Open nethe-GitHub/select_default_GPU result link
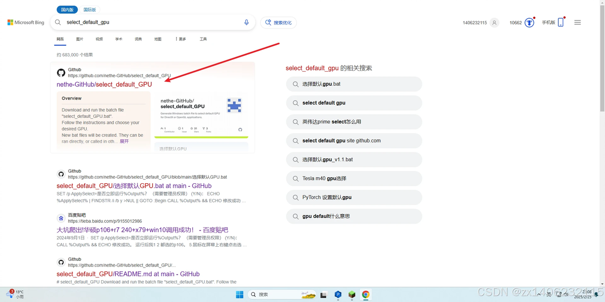605x302 pixels. (104, 84)
